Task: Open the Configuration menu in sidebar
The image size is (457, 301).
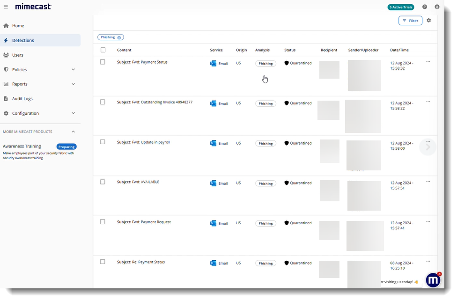Action: [x=25, y=113]
